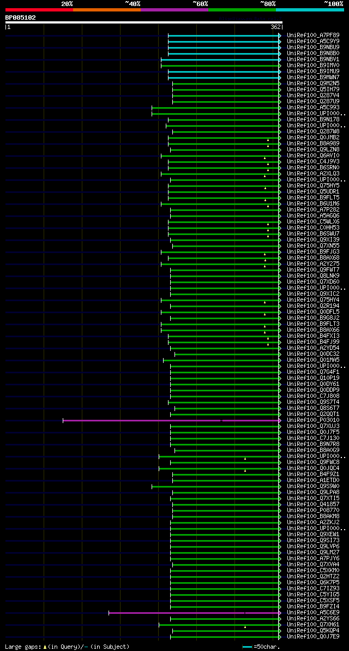
Task: Select the UniRef100_Q7XUJ3 label
Action: [313, 426]
